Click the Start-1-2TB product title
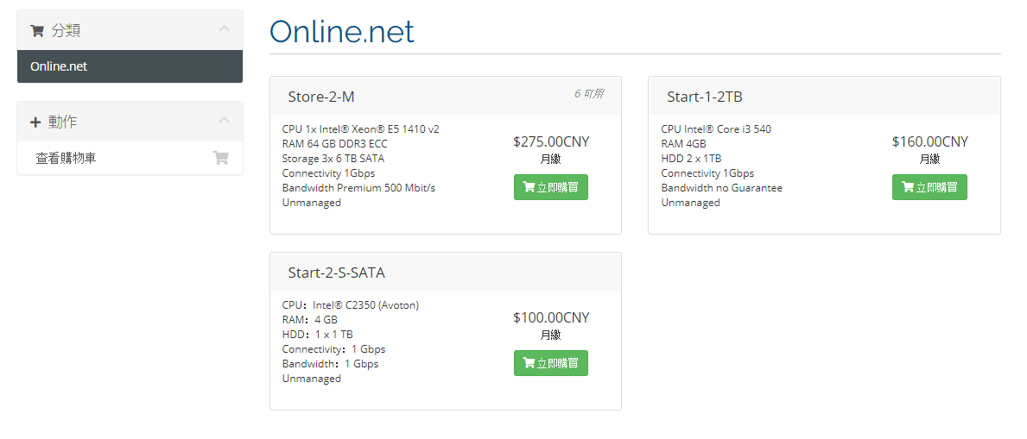Screen dimensions: 1027x439 click(x=705, y=97)
